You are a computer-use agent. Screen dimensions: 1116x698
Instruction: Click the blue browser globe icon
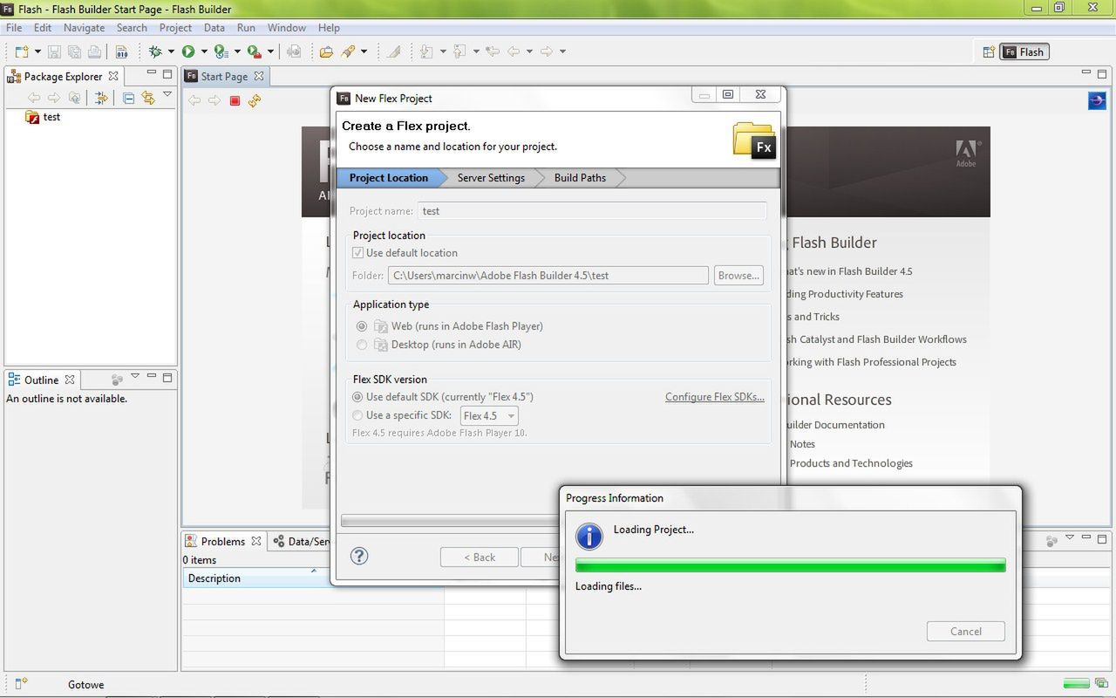click(1097, 101)
